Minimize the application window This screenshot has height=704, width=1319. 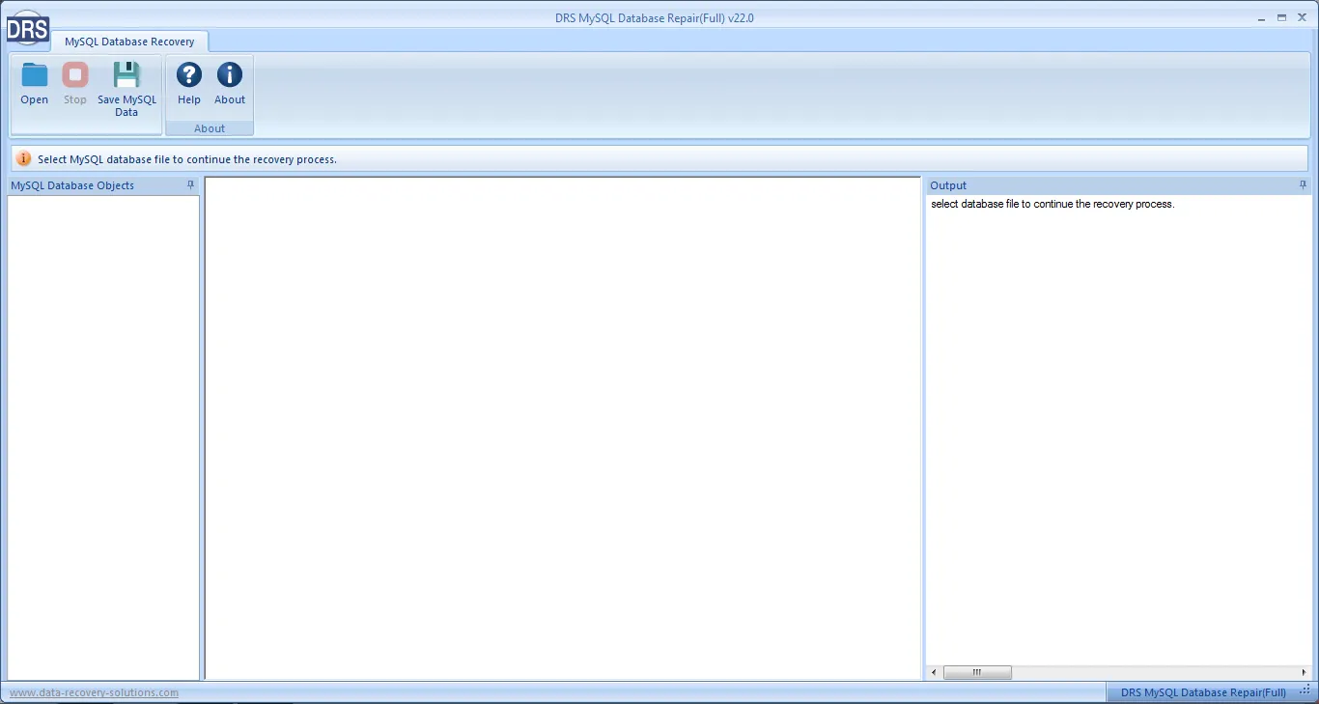[x=1263, y=17]
